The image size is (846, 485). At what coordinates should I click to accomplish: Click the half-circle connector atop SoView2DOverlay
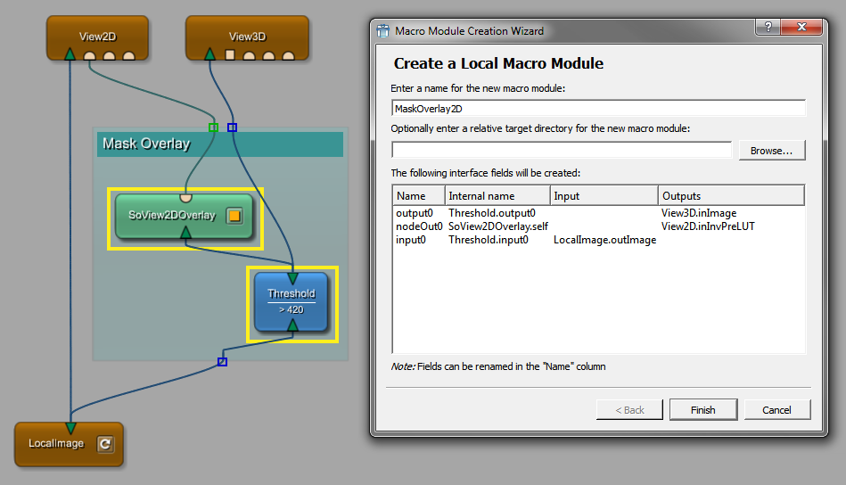click(185, 197)
